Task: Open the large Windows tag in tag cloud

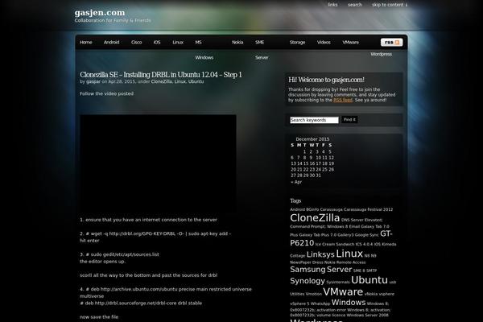Action: [349, 303]
